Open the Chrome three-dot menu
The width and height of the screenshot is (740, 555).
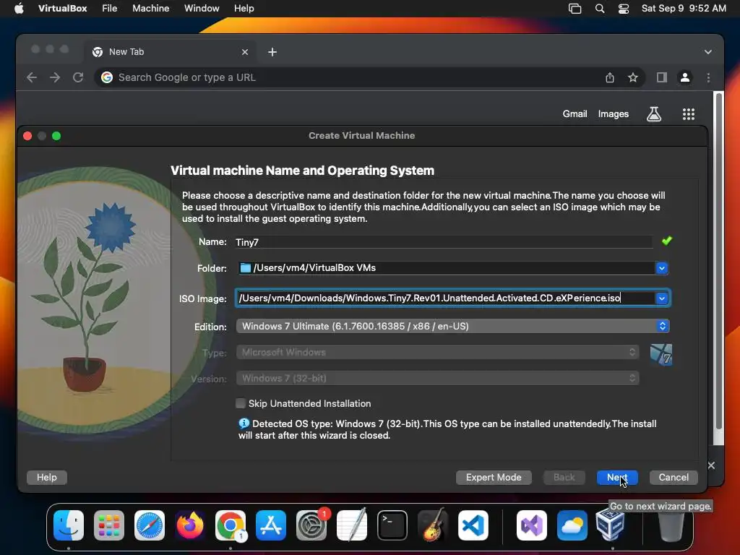click(708, 77)
